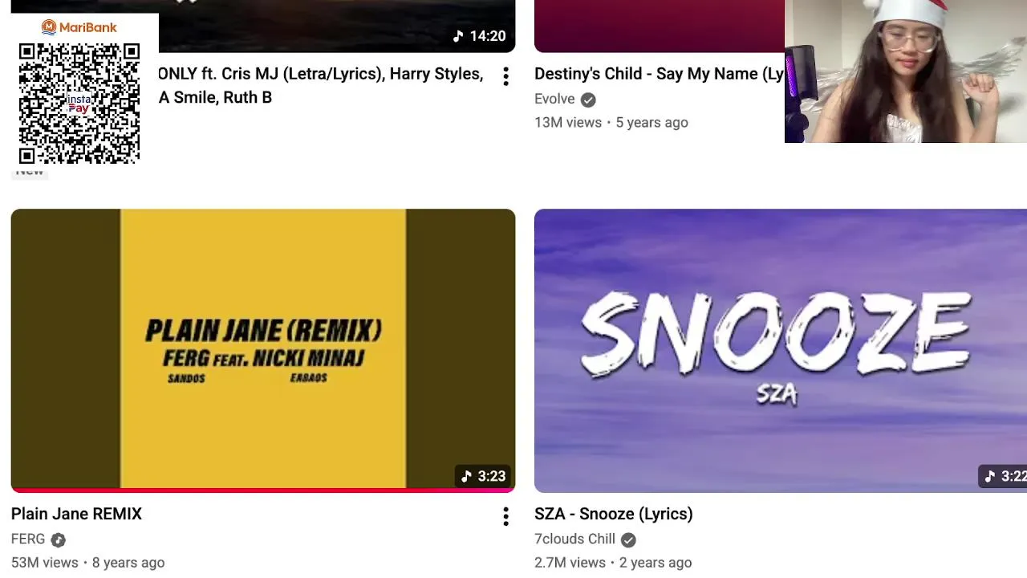Click the 14:20 music duration badge
Image resolution: width=1027 pixels, height=578 pixels.
[479, 36]
